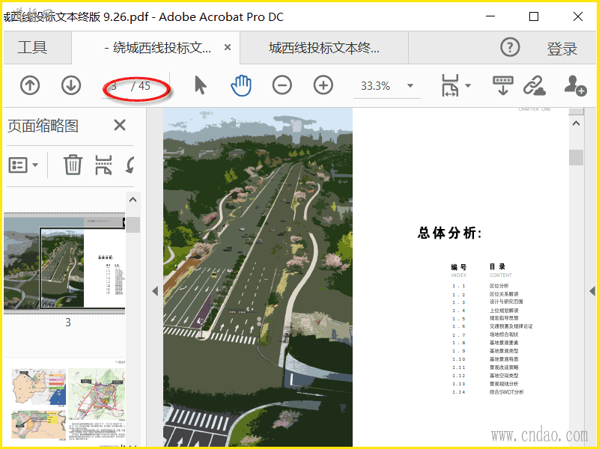
Task: Click the 登录 sign-in button
Action: pos(562,49)
